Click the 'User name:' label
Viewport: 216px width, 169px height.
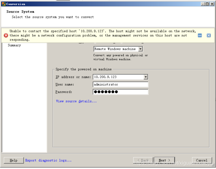pyautogui.click(x=65, y=84)
